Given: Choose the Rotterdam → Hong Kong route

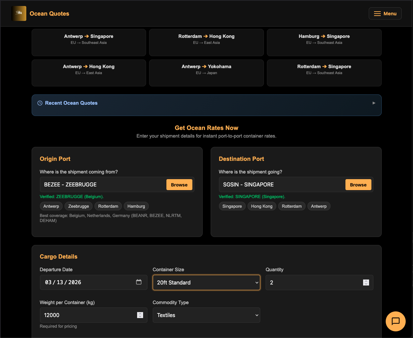Looking at the screenshot, I should [206, 43].
